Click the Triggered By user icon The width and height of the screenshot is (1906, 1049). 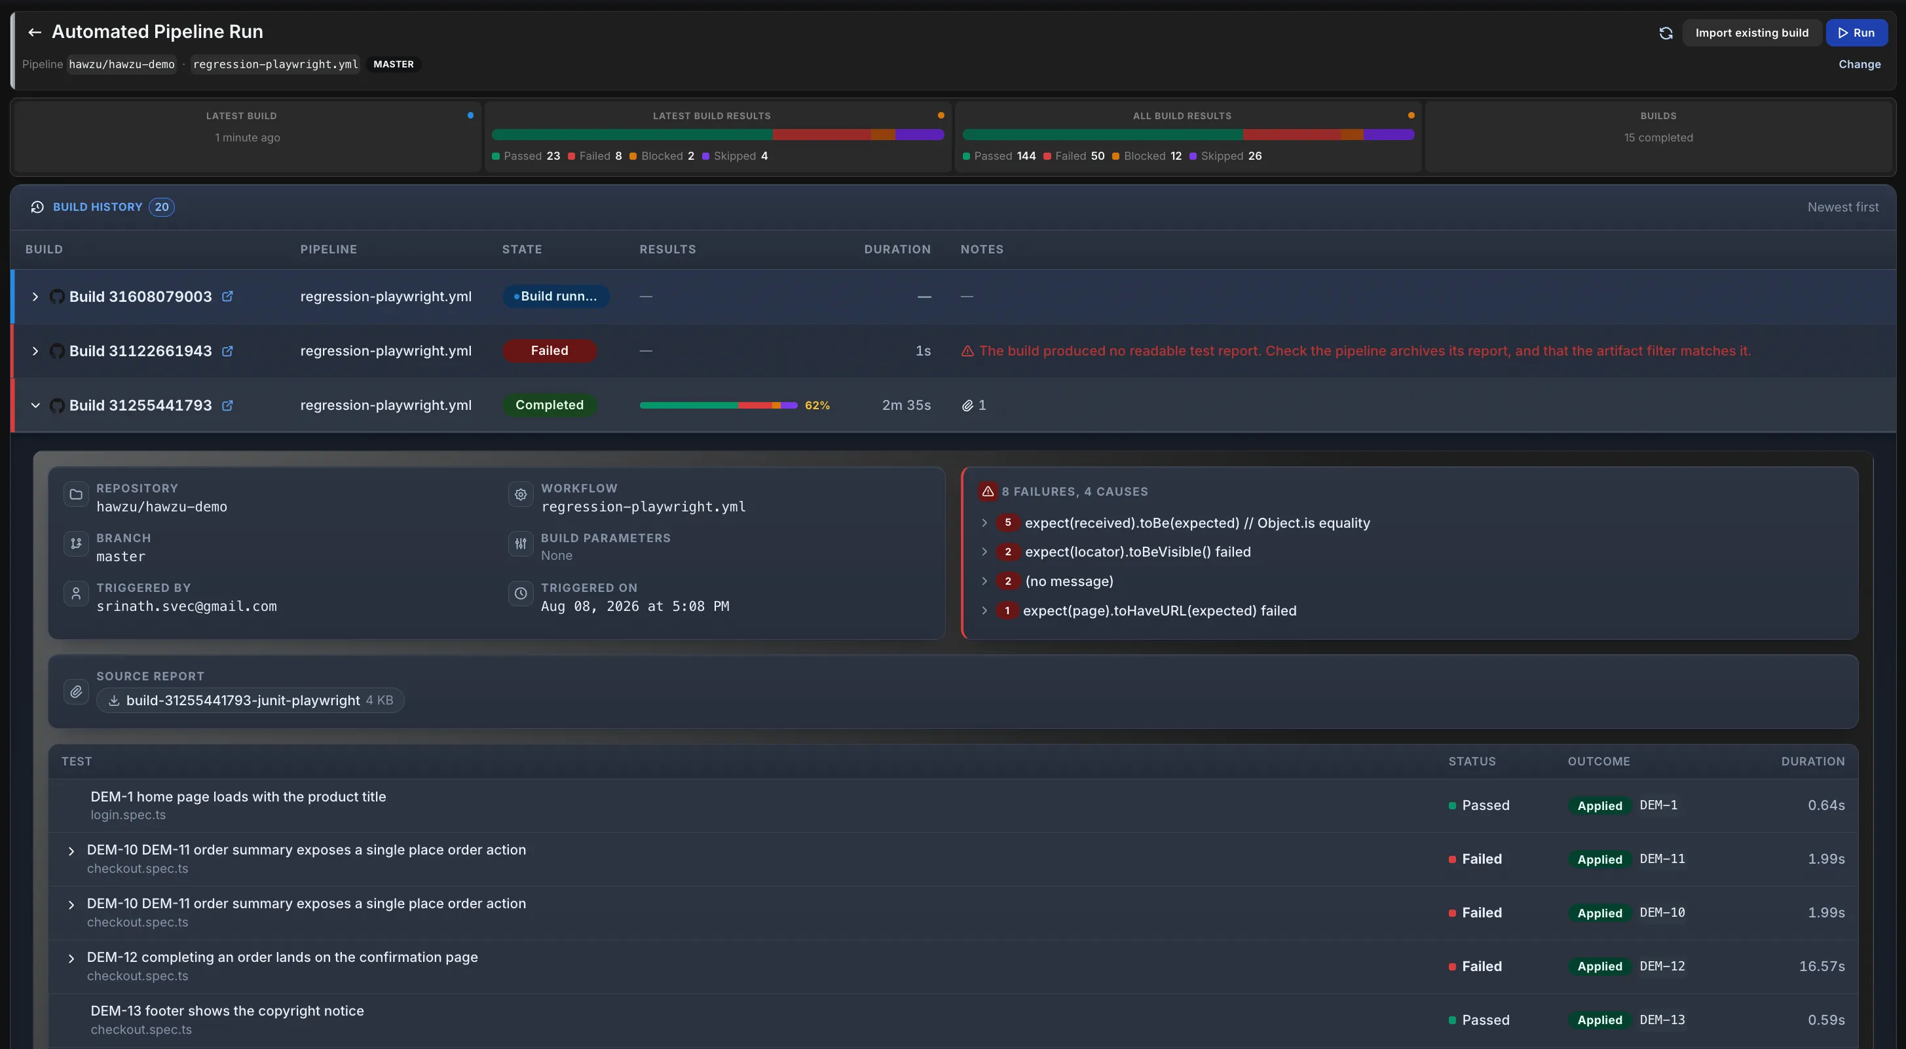75,593
